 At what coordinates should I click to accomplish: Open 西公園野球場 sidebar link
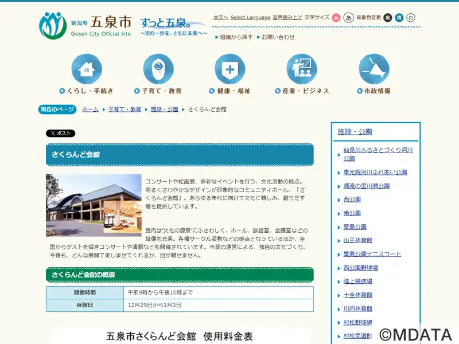361,268
